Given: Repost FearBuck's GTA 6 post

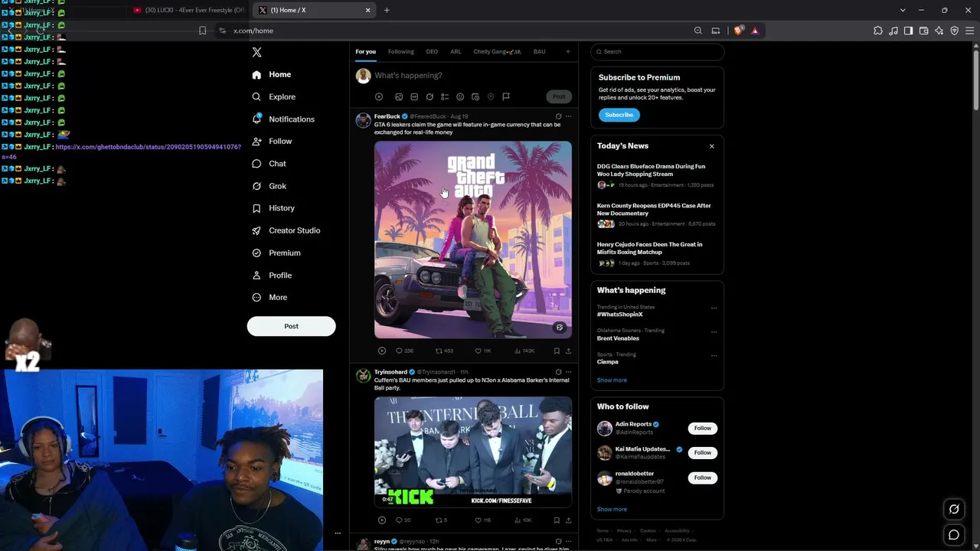Looking at the screenshot, I should coord(444,351).
